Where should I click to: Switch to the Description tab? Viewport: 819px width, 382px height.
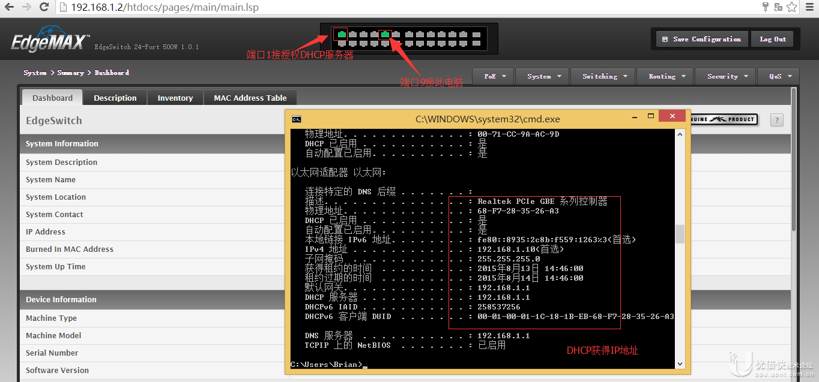(115, 98)
